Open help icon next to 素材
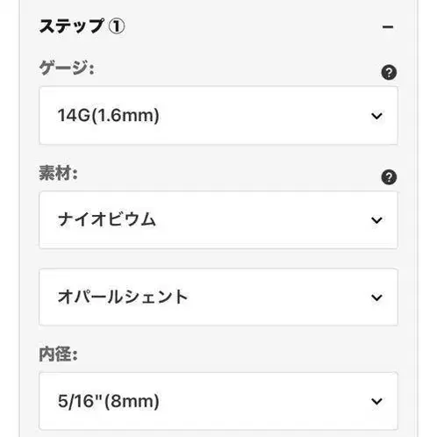The width and height of the screenshot is (437, 437). 389,177
